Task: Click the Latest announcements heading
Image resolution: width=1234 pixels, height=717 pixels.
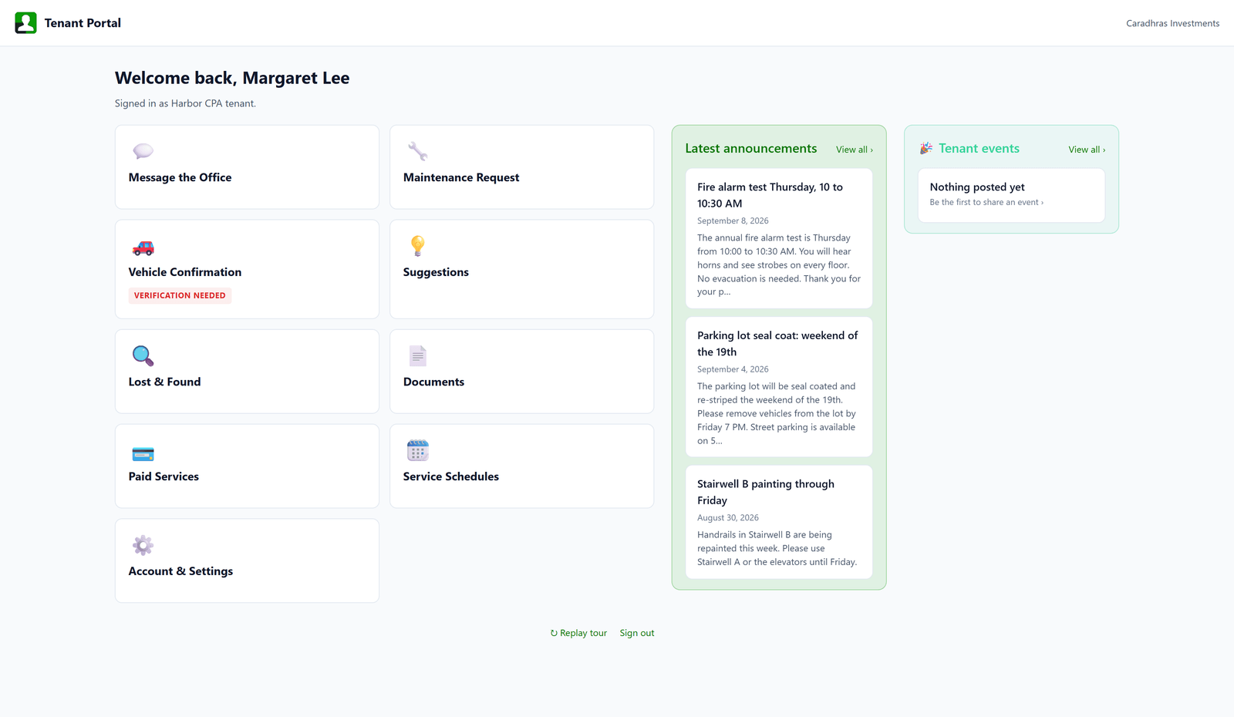Action: (751, 148)
